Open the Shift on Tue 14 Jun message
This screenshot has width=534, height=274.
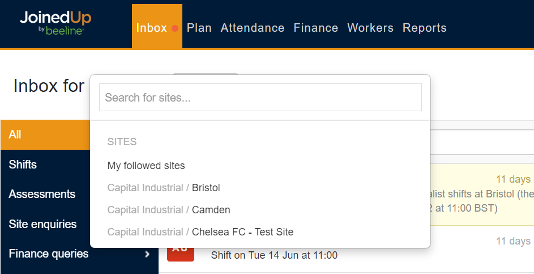[274, 255]
